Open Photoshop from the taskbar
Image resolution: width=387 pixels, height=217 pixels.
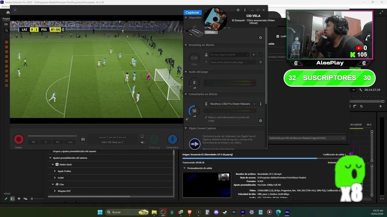(234, 212)
